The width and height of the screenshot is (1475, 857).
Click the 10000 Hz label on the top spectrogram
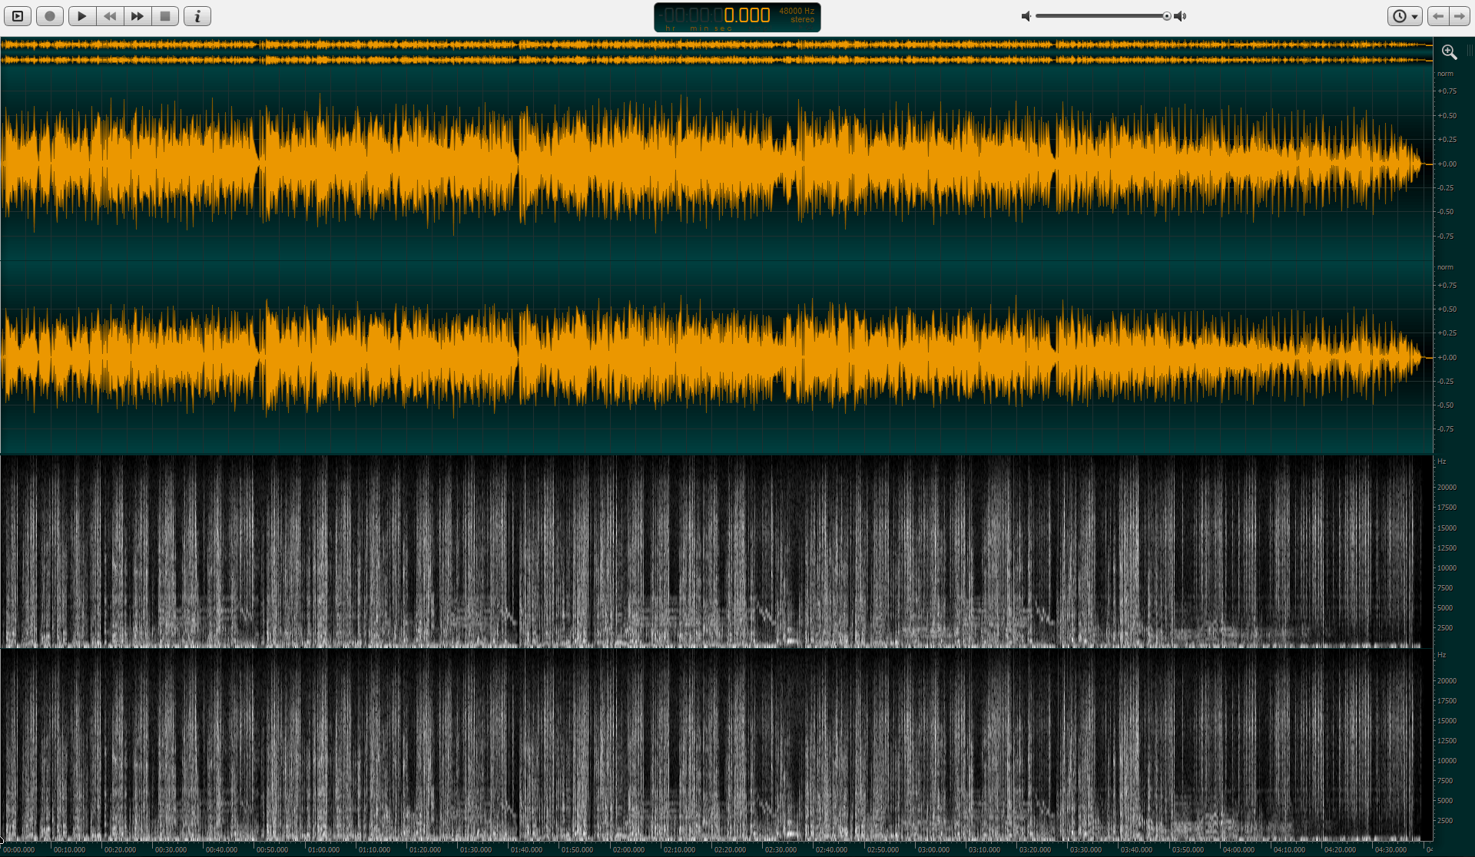[x=1447, y=568]
